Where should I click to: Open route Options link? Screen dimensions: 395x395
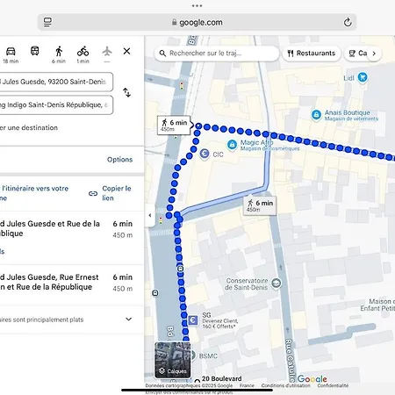point(119,160)
